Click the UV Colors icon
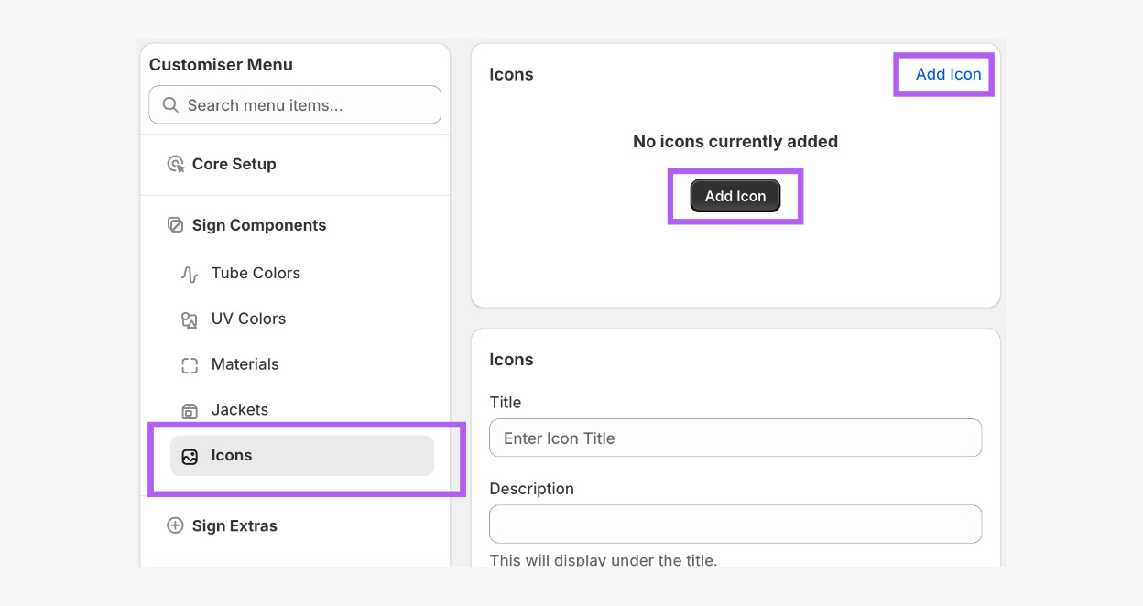Image resolution: width=1143 pixels, height=606 pixels. (190, 319)
